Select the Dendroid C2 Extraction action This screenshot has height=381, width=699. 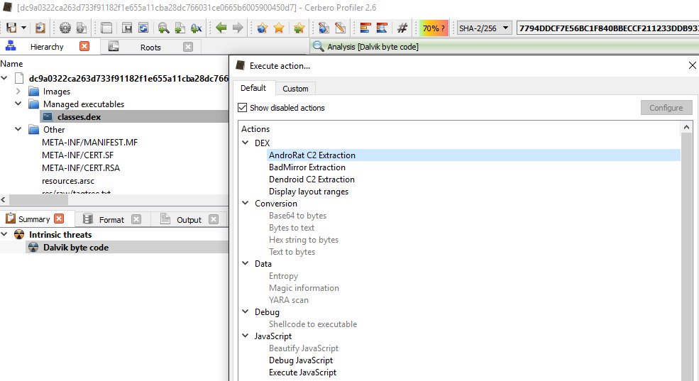point(312,180)
